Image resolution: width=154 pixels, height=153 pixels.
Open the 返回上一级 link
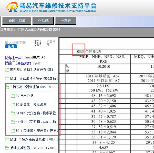[x=14, y=57]
